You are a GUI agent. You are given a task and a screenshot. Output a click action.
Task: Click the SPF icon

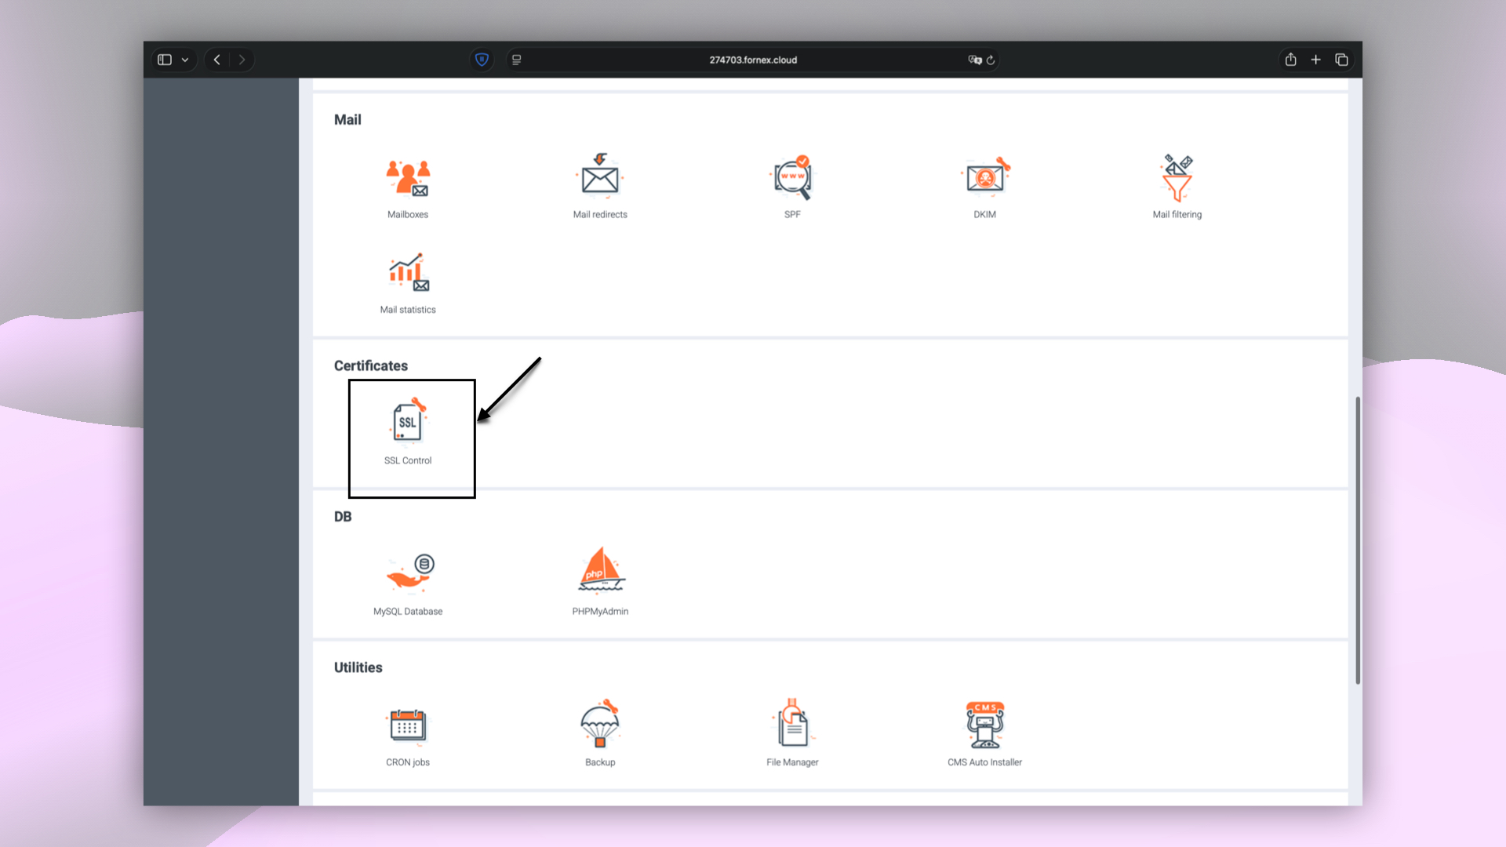792,177
